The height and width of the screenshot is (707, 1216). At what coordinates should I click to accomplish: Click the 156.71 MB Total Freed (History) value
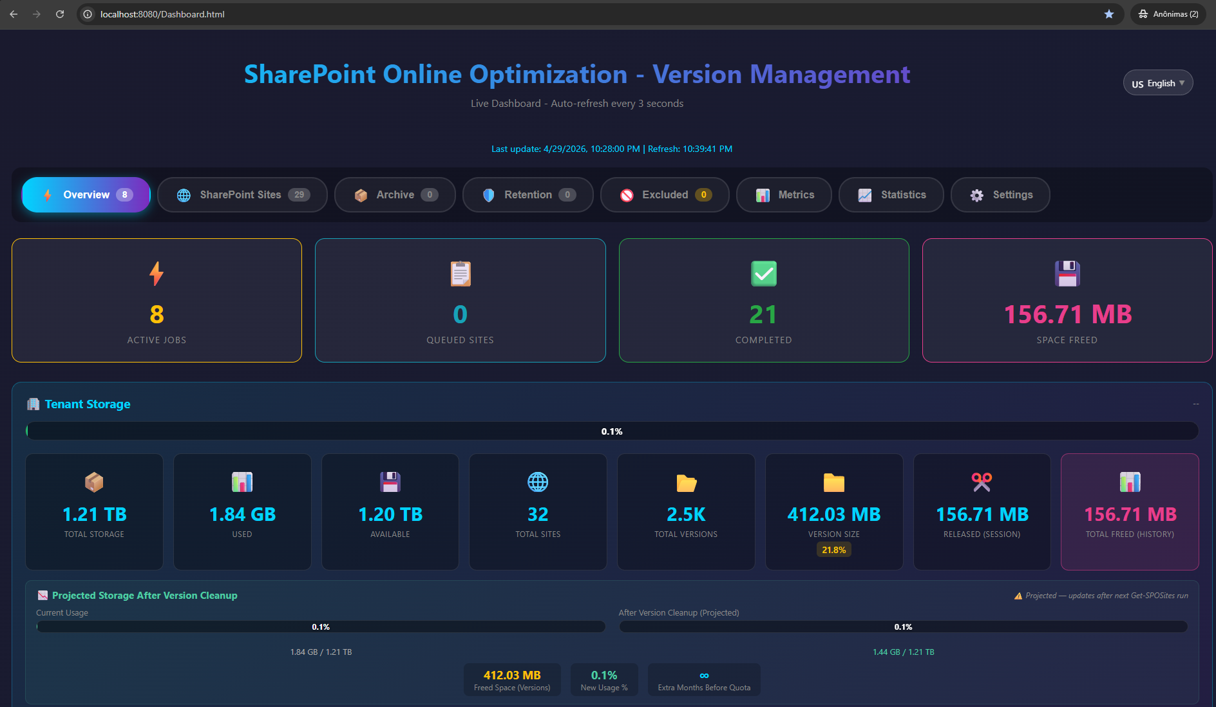click(1130, 514)
